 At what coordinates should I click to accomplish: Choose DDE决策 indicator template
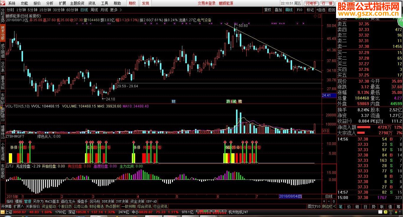click(x=108, y=201)
